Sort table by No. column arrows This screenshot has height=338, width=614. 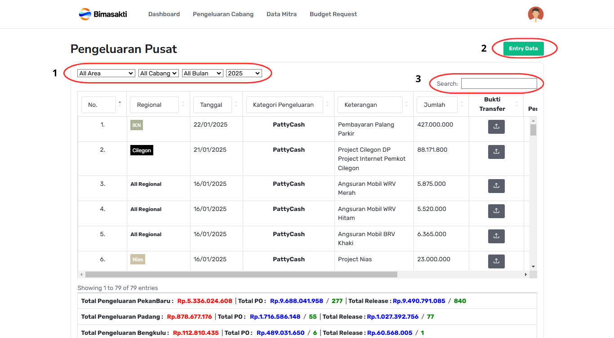(120, 105)
